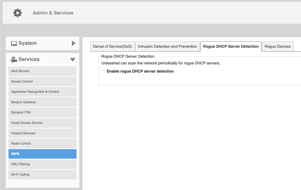Open AAA Servers in sidebar

point(42,71)
